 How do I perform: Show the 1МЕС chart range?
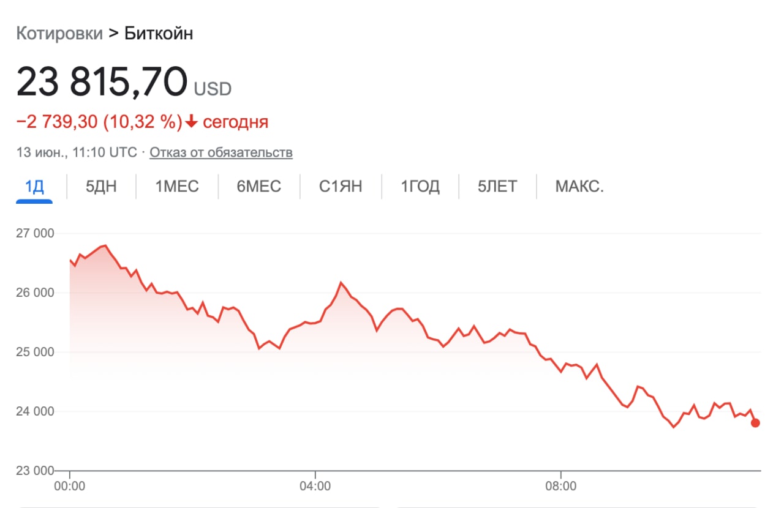pyautogui.click(x=177, y=186)
